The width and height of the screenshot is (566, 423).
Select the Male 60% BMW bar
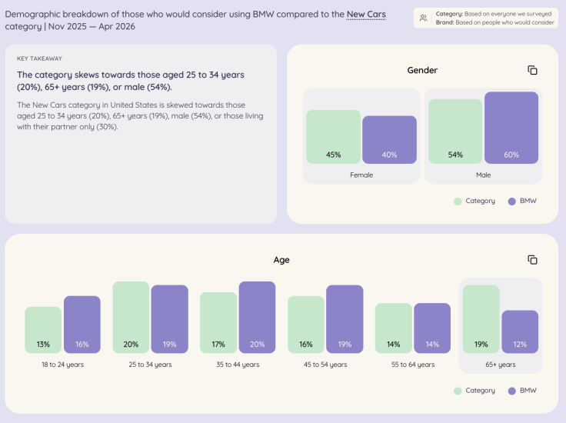click(511, 128)
